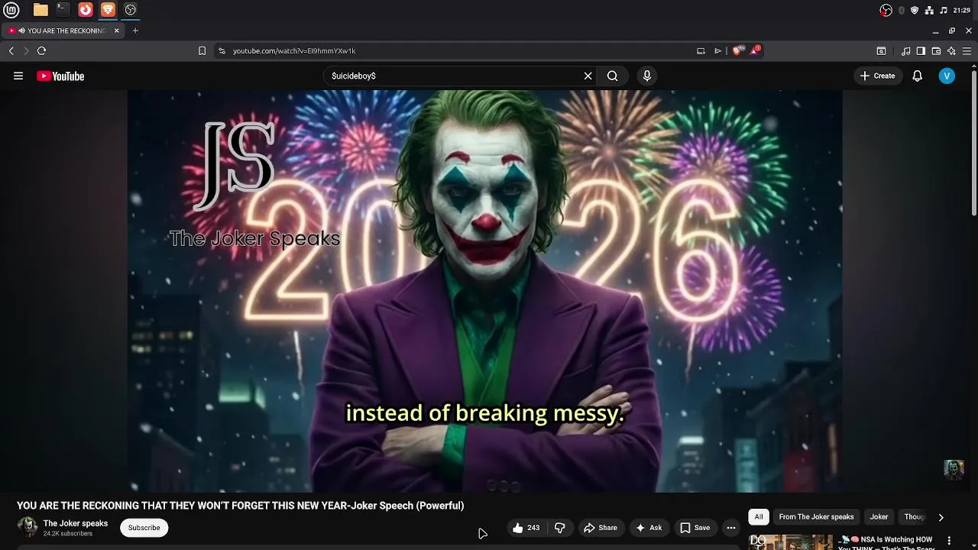Open The Joker speaks channel name link
Image resolution: width=978 pixels, height=550 pixels.
[x=76, y=523]
